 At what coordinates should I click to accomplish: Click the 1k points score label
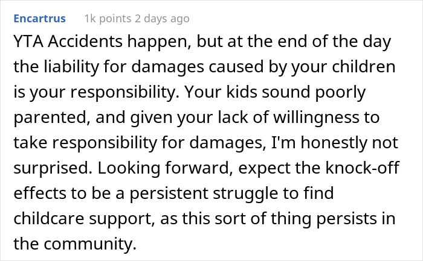tap(108, 19)
